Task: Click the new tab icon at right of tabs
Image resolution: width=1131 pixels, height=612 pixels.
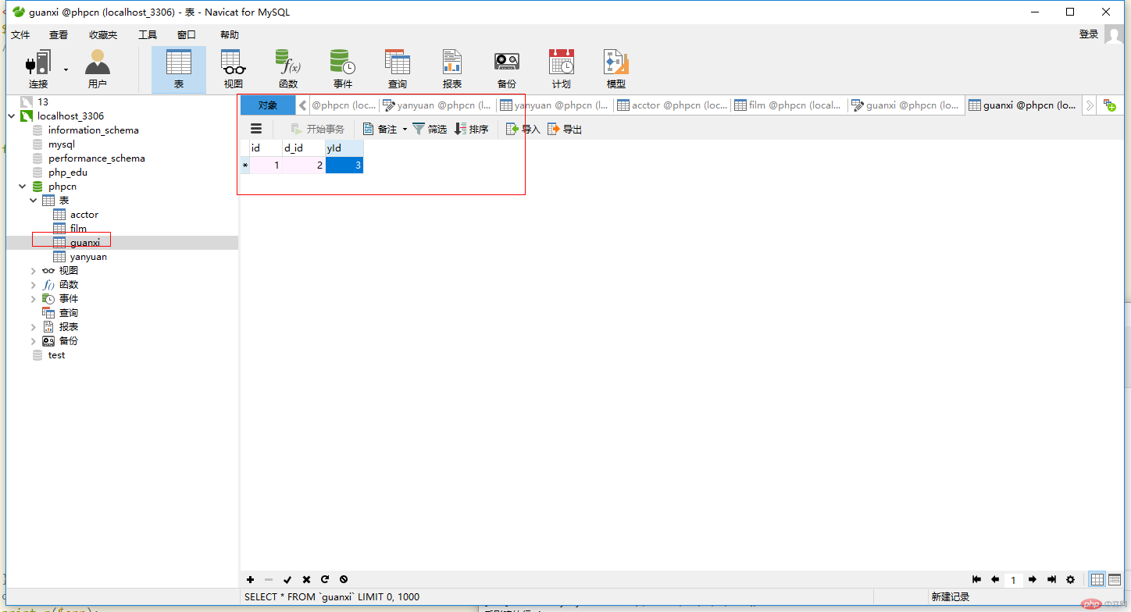Action: [x=1109, y=105]
